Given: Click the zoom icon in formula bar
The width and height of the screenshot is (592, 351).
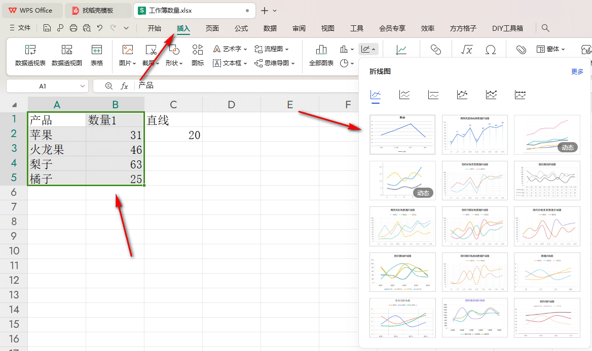Looking at the screenshot, I should (x=109, y=86).
